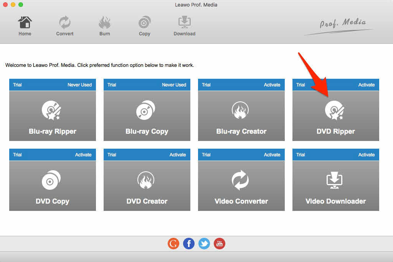Select the DVD Ripper title text
The image size is (393, 262).
(x=335, y=131)
